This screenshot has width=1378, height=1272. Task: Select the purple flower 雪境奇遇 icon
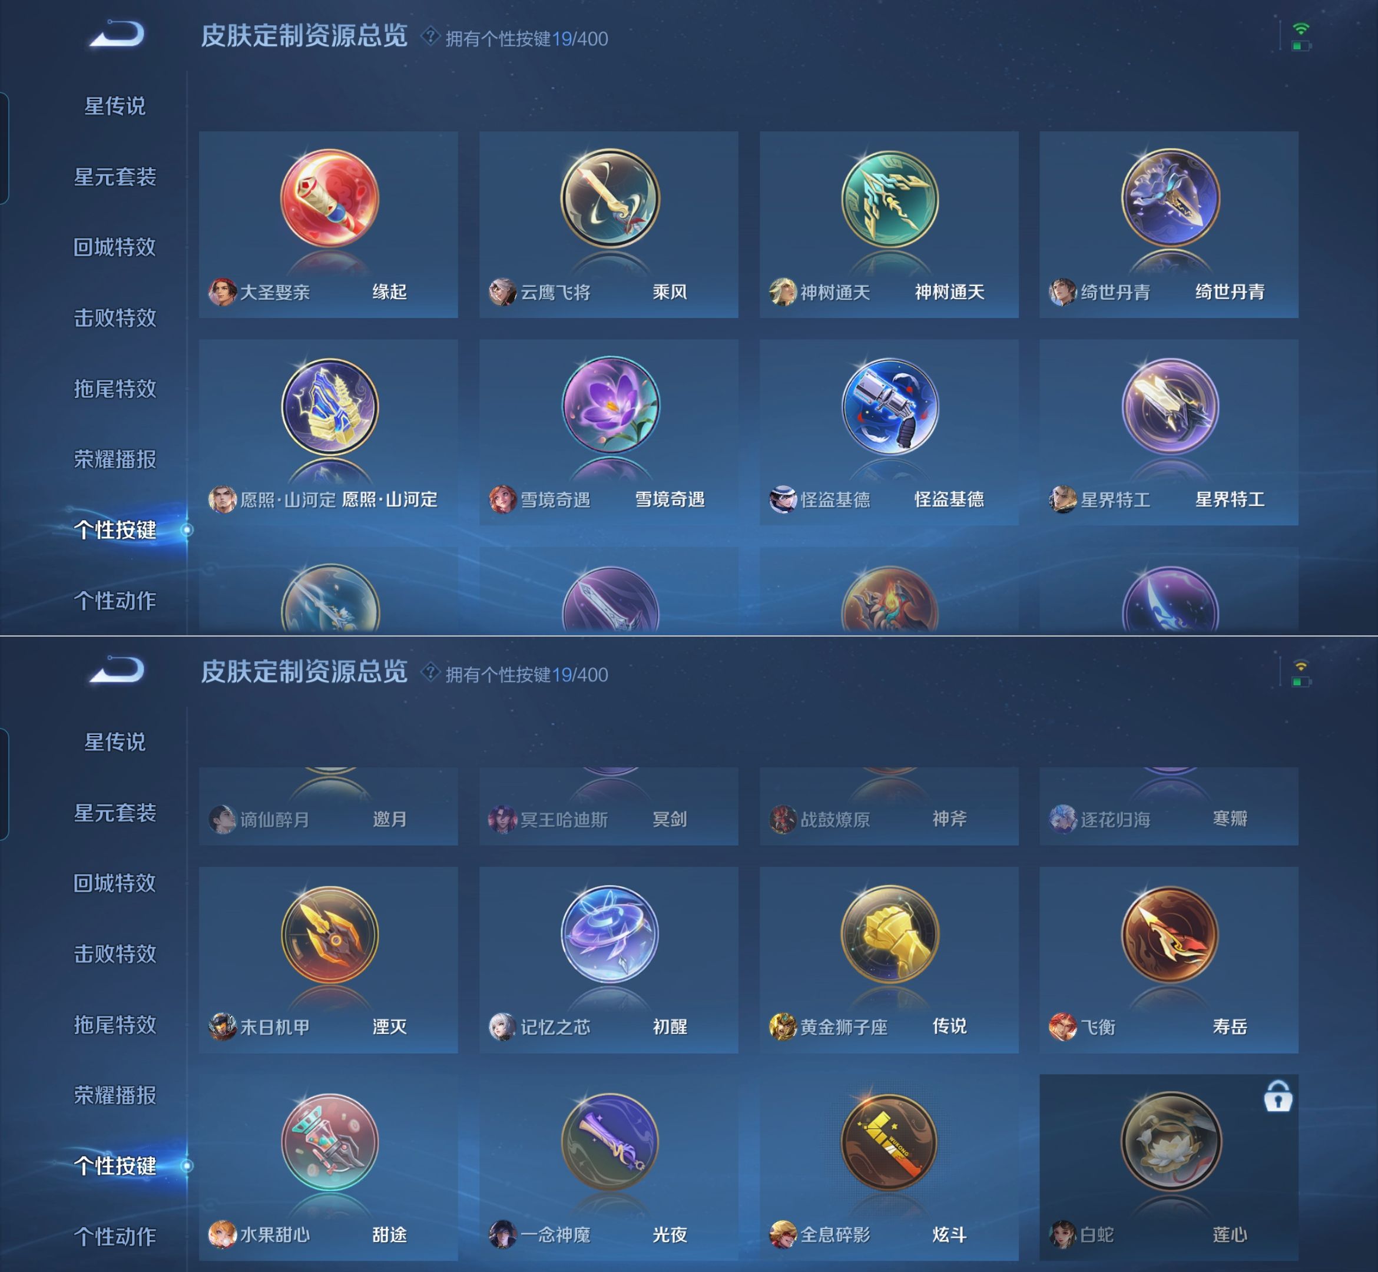pyautogui.click(x=610, y=406)
